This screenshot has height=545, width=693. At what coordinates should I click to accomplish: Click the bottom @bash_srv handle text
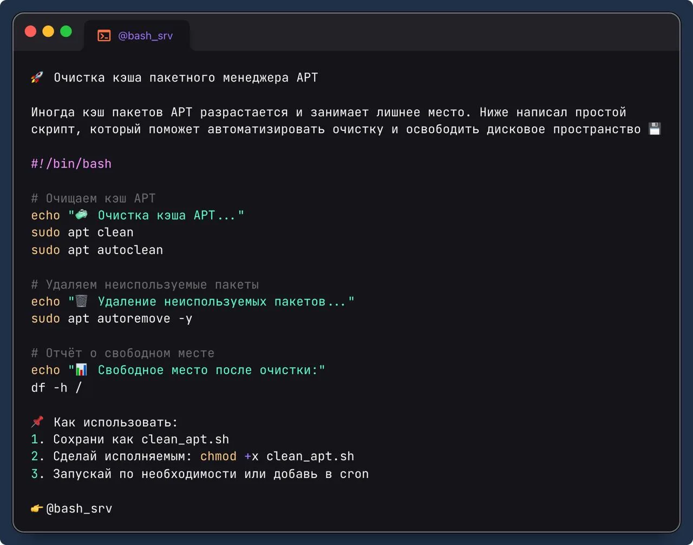click(x=79, y=509)
